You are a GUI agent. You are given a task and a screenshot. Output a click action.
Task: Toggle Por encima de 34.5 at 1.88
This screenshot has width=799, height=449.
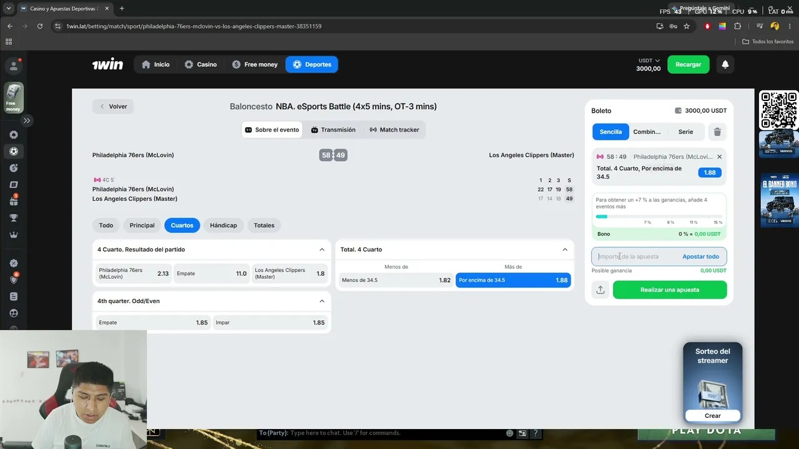513,280
